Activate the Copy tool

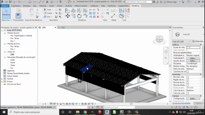click(x=73, y=16)
